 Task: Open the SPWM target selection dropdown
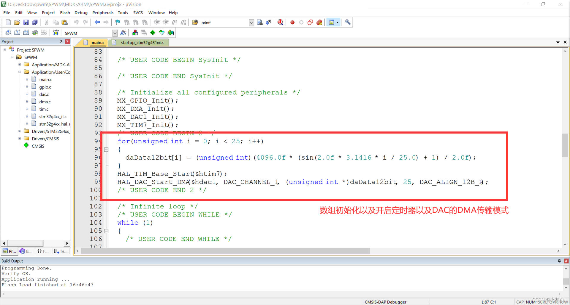click(x=115, y=33)
